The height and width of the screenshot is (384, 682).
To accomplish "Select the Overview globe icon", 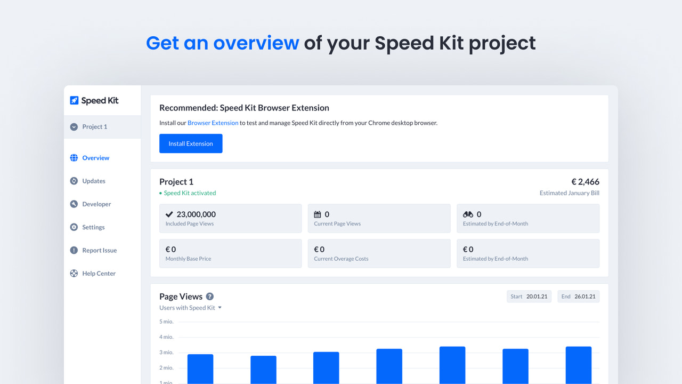I will point(74,157).
